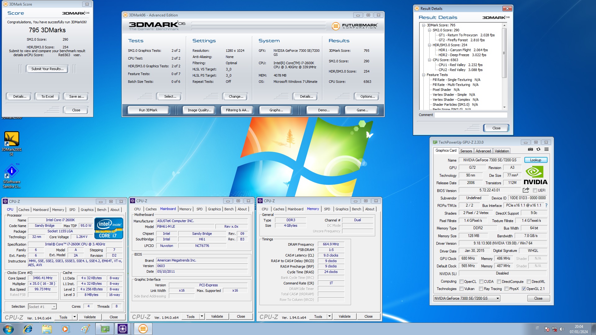Switch to the Advanced tab in GPU-Z
The image size is (596, 335).
483,151
